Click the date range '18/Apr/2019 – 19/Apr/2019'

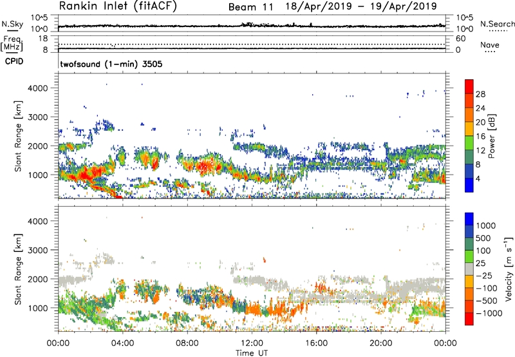point(361,6)
